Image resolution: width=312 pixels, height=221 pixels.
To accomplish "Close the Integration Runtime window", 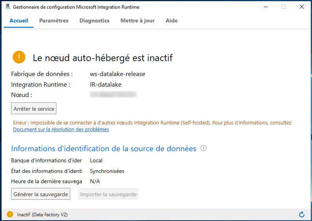I will [302, 7].
